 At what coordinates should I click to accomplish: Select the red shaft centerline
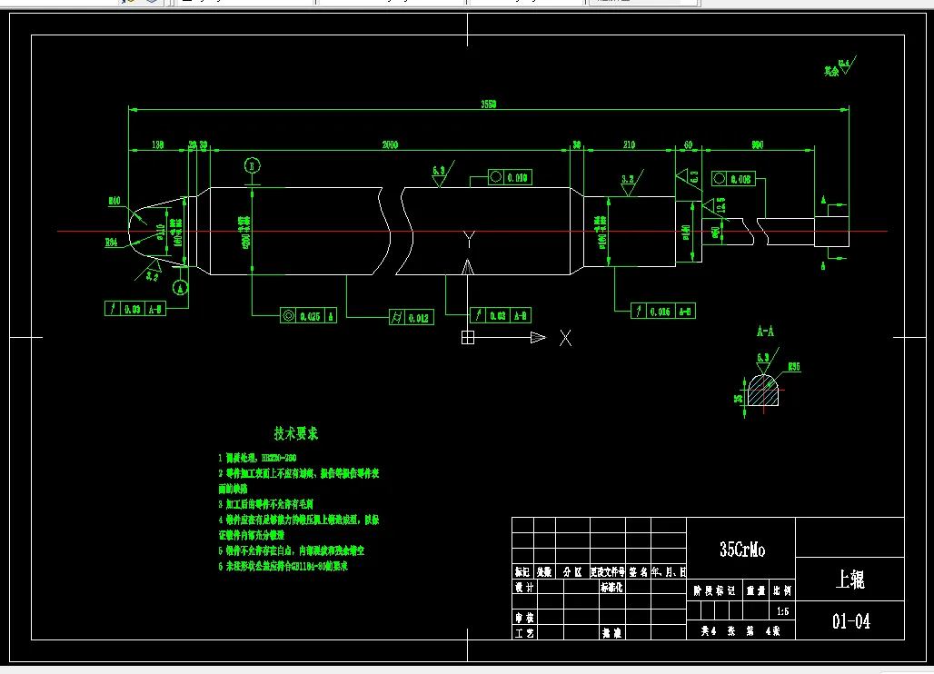pos(472,231)
